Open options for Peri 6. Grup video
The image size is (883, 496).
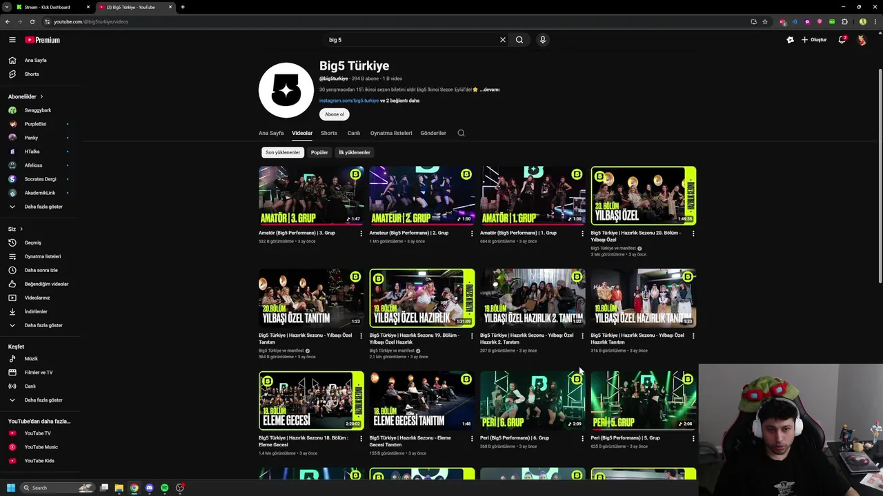click(x=582, y=438)
